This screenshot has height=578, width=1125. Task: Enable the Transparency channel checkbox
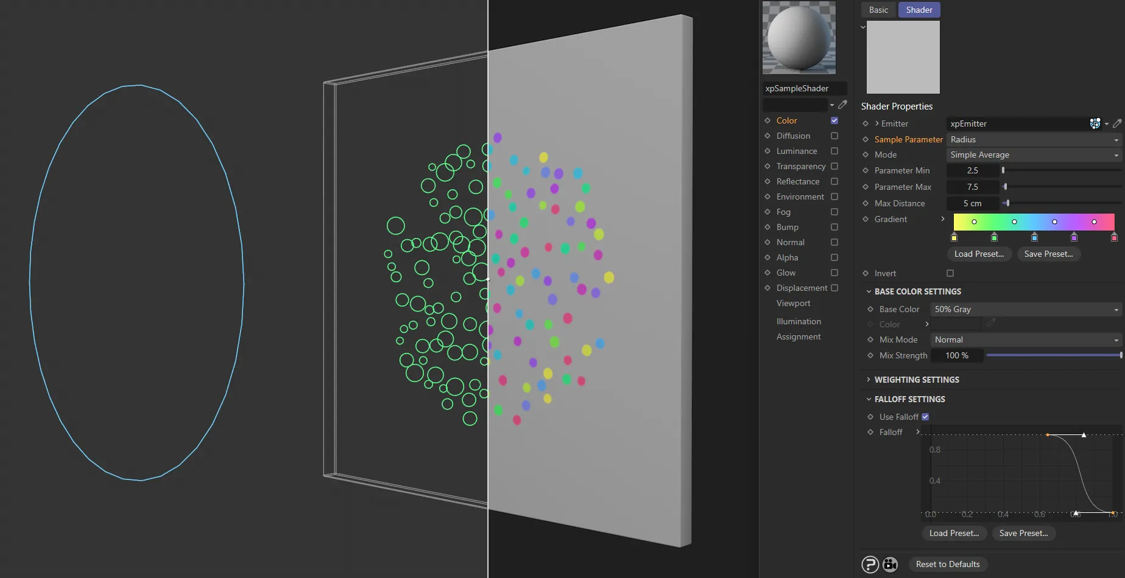(x=835, y=166)
